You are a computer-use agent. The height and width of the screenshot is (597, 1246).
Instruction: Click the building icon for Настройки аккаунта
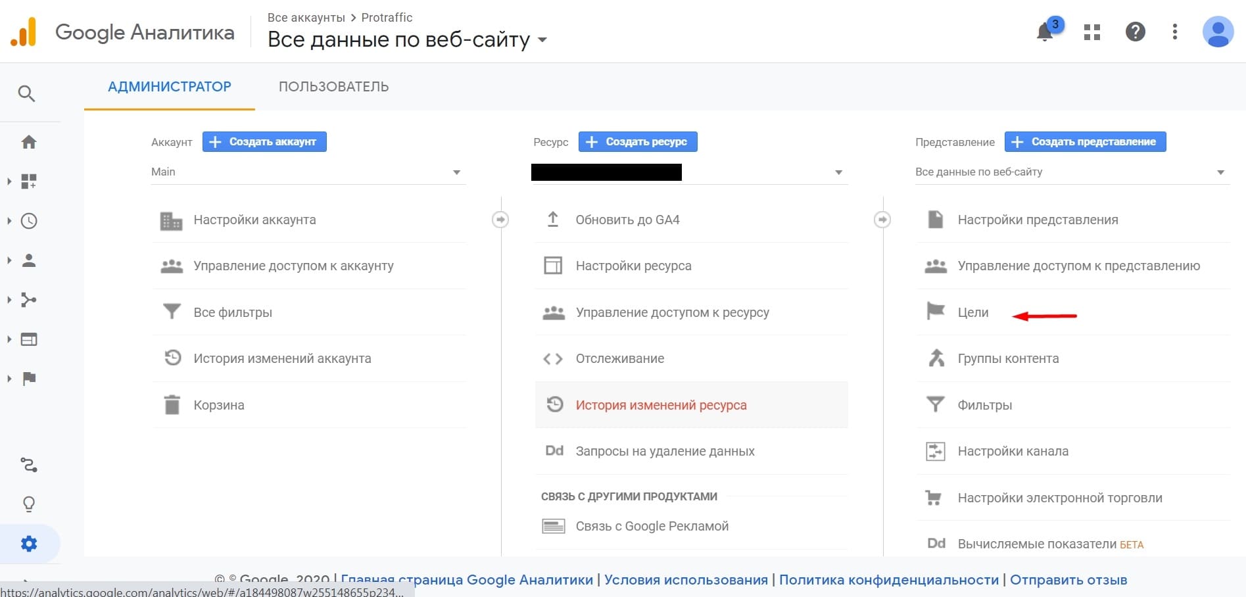pos(172,220)
